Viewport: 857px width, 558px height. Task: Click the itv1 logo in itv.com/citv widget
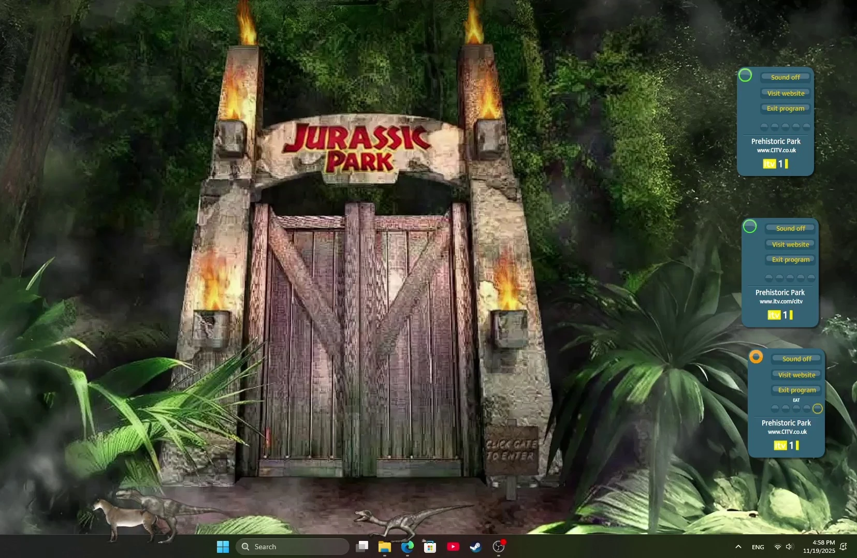[780, 315]
